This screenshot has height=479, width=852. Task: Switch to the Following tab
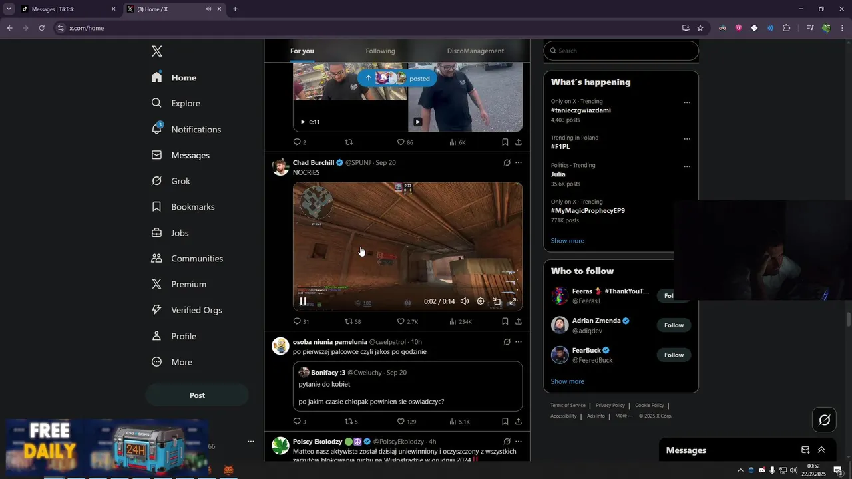(x=380, y=51)
